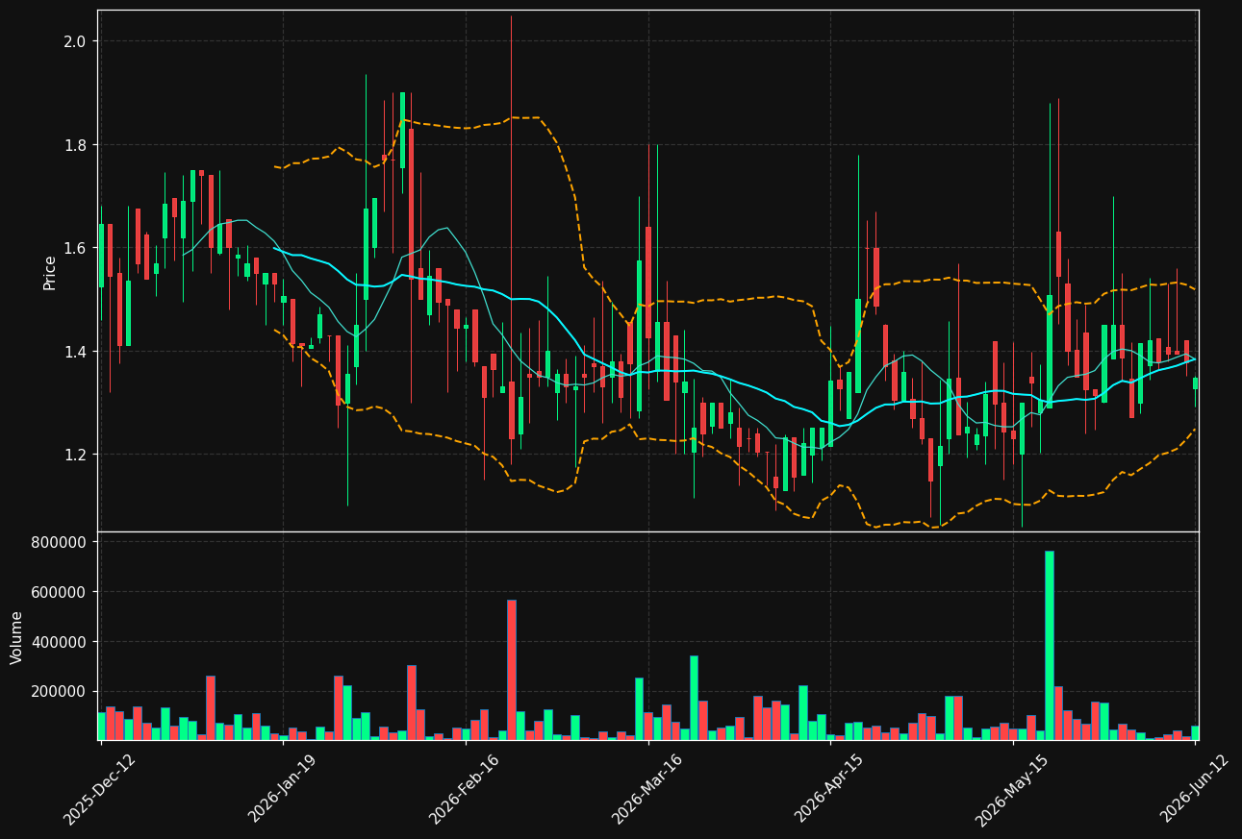Image resolution: width=1242 pixels, height=839 pixels.
Task: Click the Volume axis title
Action: (x=16, y=637)
